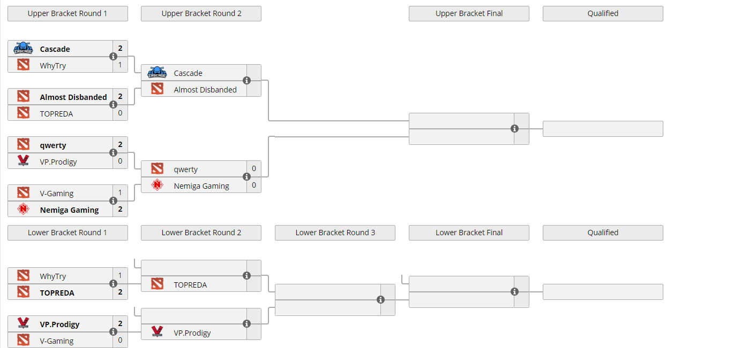The height and width of the screenshot is (348, 756).
Task: Click qwerty team name in Upper Round 1
Action: tap(53, 145)
